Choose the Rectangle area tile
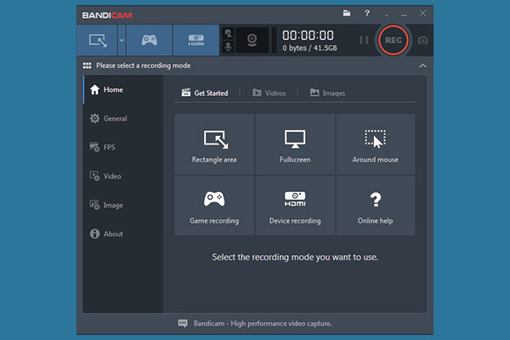This screenshot has height=340, width=510. (214, 144)
